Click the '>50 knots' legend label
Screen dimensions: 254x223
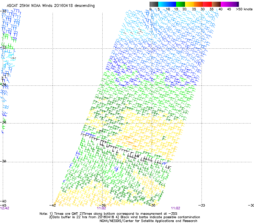(244, 9)
